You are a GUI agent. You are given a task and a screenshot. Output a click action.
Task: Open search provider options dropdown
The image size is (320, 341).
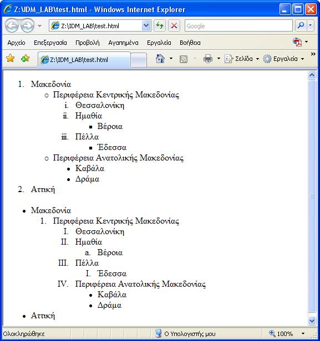coord(311,26)
